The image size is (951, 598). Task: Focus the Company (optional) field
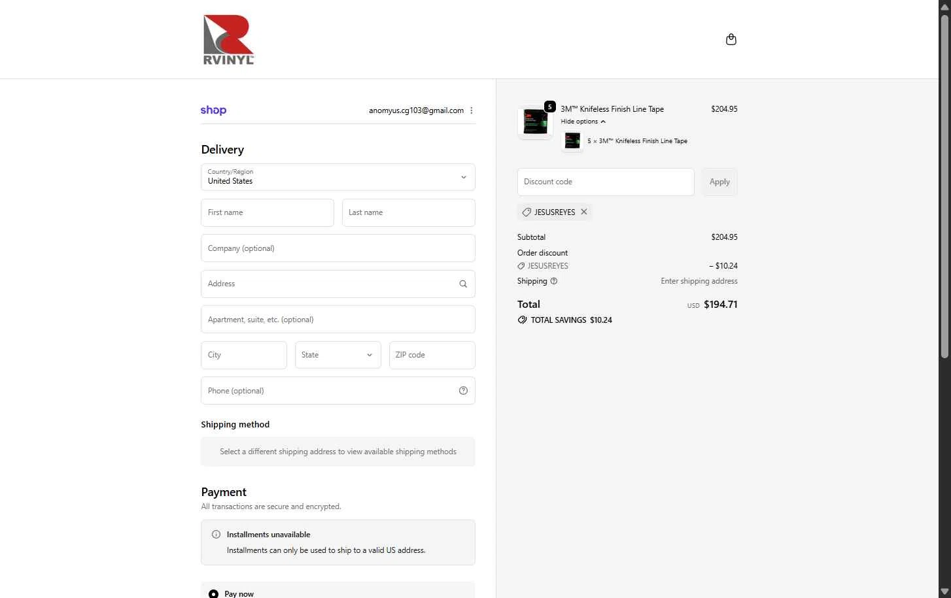(x=338, y=248)
